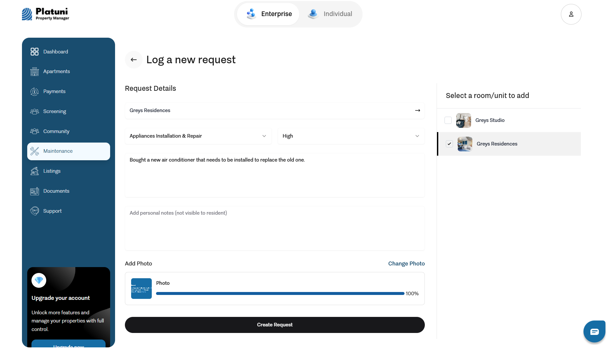Click the Payments coin icon
The image size is (612, 350).
click(x=34, y=91)
